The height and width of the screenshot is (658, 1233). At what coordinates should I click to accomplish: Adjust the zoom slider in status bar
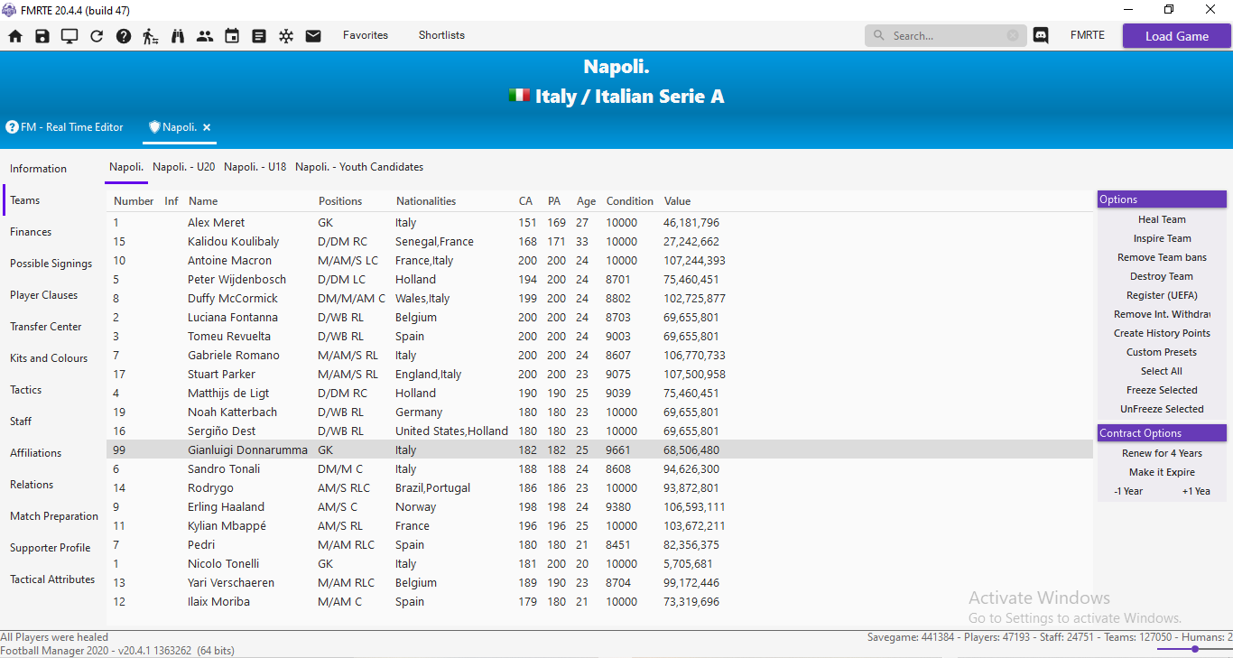click(x=1194, y=649)
